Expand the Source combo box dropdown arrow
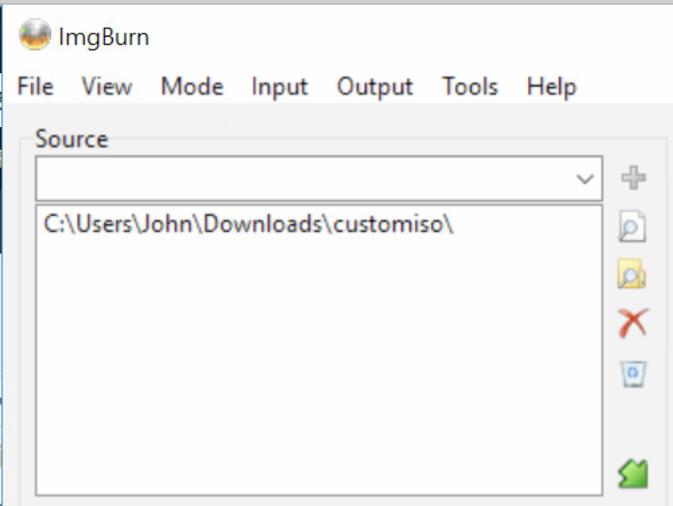 [585, 179]
